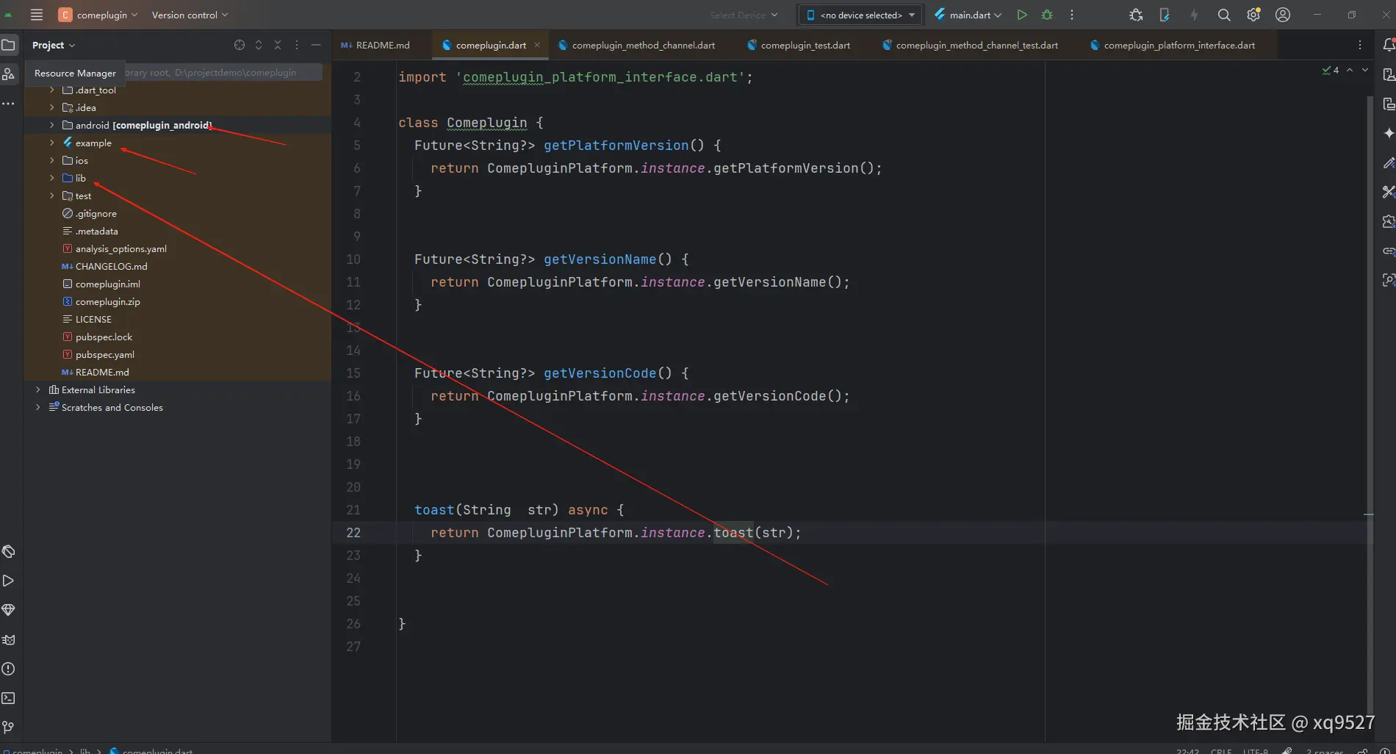Image resolution: width=1396 pixels, height=754 pixels.
Task: Close the comeplugin.dart tab
Action: click(x=537, y=45)
